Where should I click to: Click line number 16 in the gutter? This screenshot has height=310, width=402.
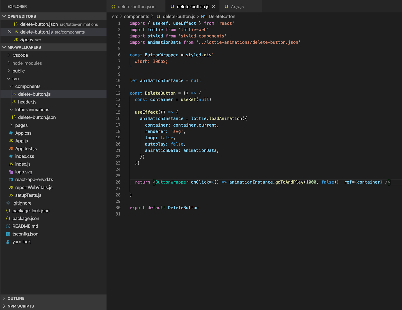(118, 118)
